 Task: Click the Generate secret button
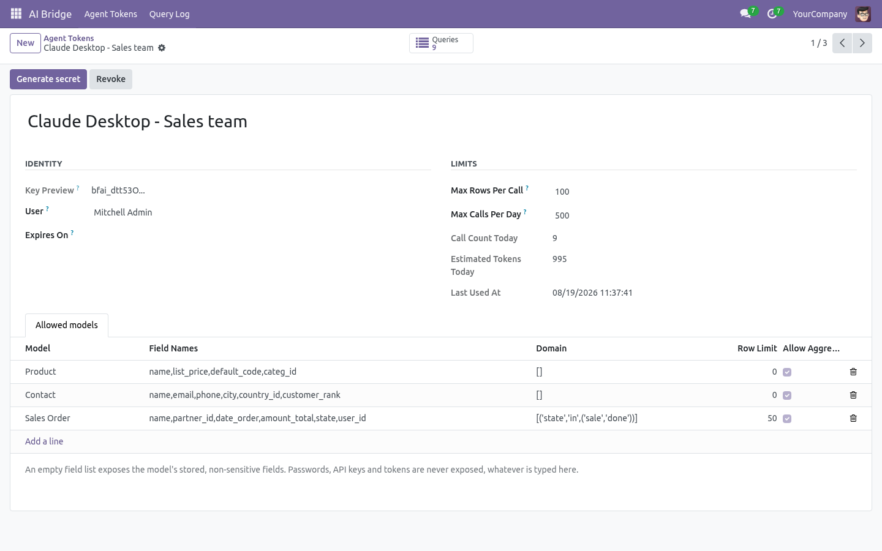48,79
